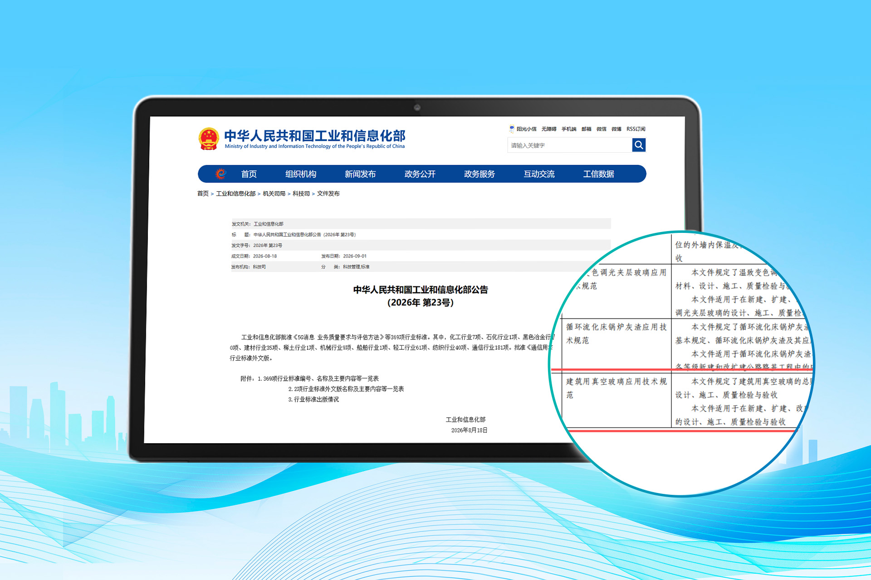
Task: Open the 新闻发布 navigation item
Action: pyautogui.click(x=360, y=174)
